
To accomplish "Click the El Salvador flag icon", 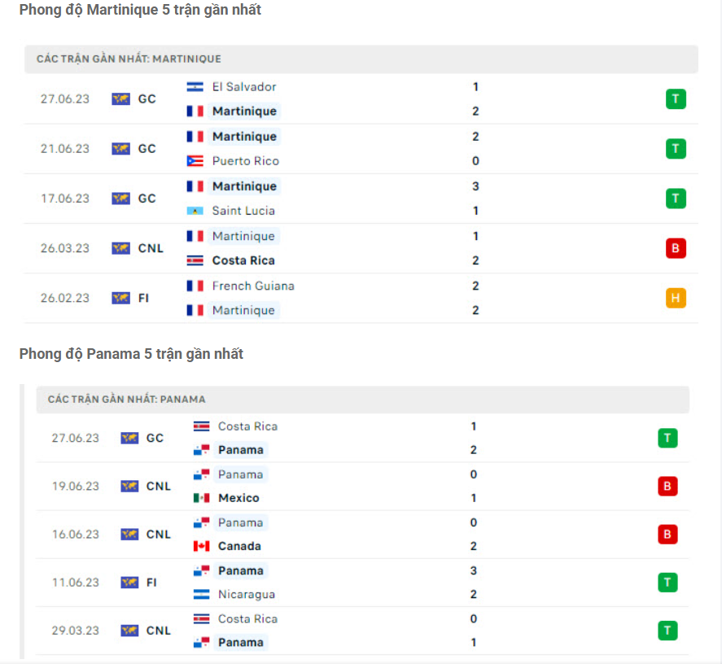I will point(195,87).
